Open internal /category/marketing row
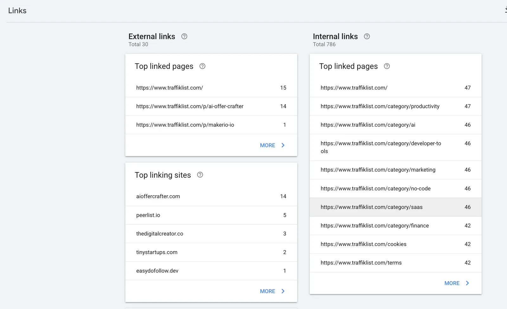Viewport: 507px width, 309px height. pyautogui.click(x=396, y=170)
